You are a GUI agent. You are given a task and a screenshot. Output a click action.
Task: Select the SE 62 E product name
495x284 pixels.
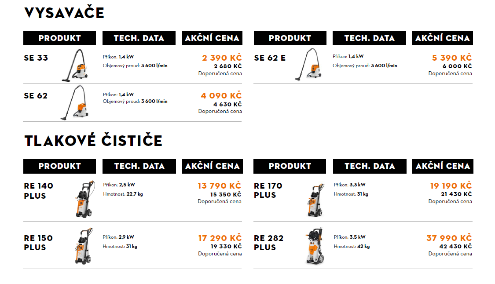click(x=270, y=58)
